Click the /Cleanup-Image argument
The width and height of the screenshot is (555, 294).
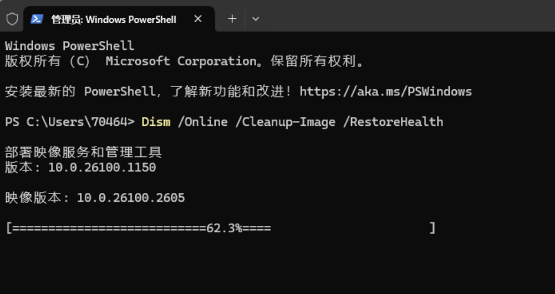pos(286,122)
